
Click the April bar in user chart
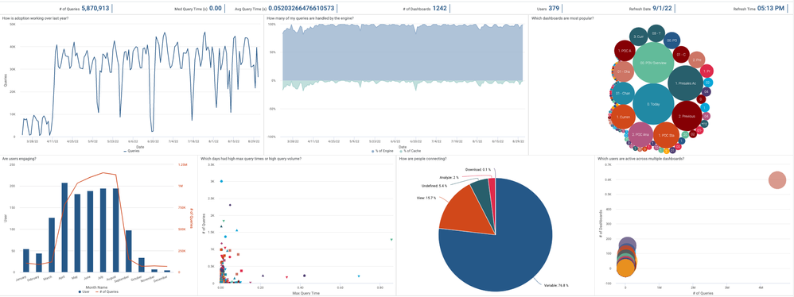(x=64, y=227)
